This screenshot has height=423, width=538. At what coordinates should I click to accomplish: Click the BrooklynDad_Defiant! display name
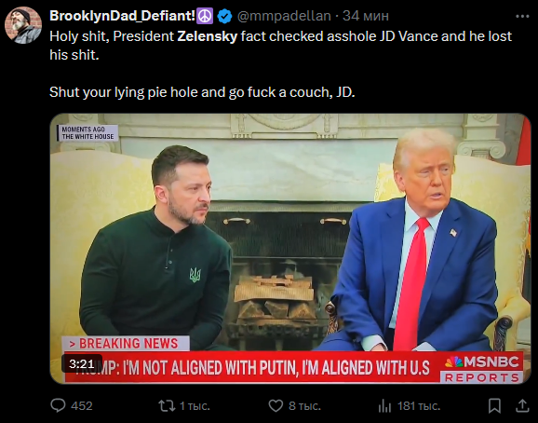pos(123,16)
